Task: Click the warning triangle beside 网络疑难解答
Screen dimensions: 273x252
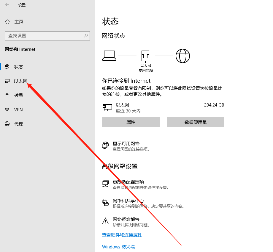Action: (x=105, y=221)
